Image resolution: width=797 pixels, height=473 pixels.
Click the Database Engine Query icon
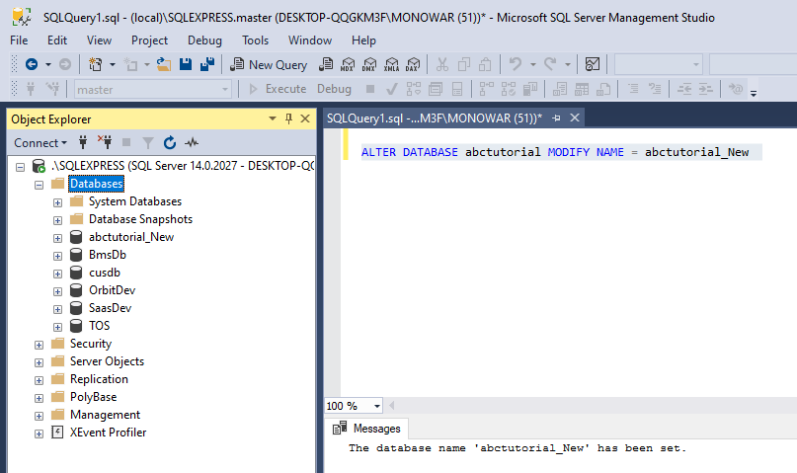(326, 64)
